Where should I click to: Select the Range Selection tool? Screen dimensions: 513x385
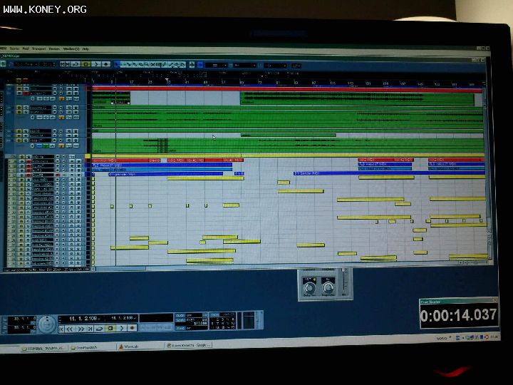pyautogui.click(x=123, y=64)
